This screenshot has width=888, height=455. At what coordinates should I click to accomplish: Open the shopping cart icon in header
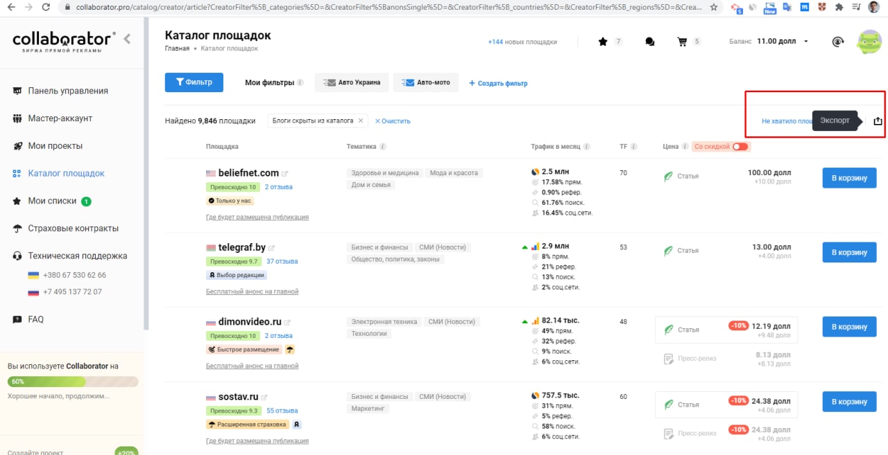point(683,42)
